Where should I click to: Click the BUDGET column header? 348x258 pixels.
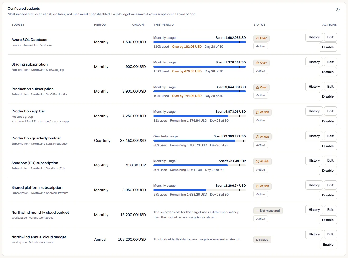click(18, 25)
